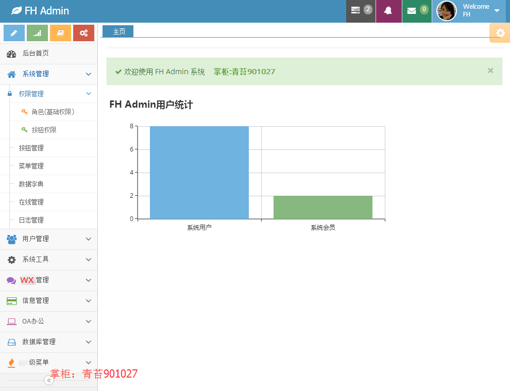Open the bell notifications icon
Screen dimensions: 510x391
pyautogui.click(x=388, y=11)
